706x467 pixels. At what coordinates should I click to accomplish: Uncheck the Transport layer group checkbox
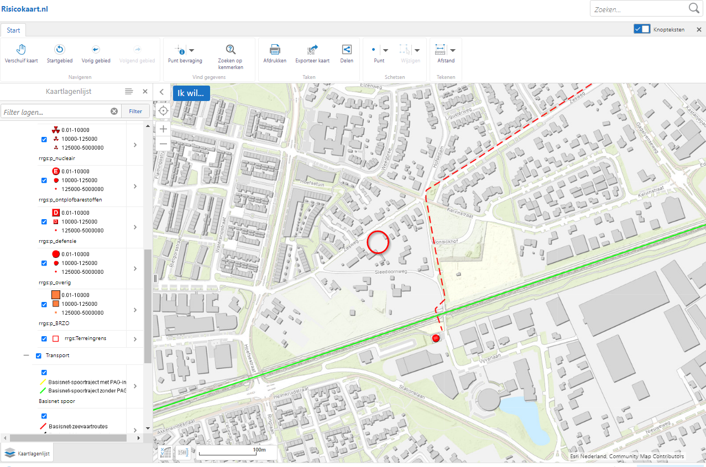(x=39, y=355)
